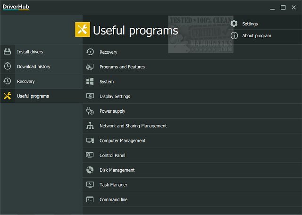Screen dimensions: 302x215
Task: Click the Power supply plug icon
Action: (90, 111)
